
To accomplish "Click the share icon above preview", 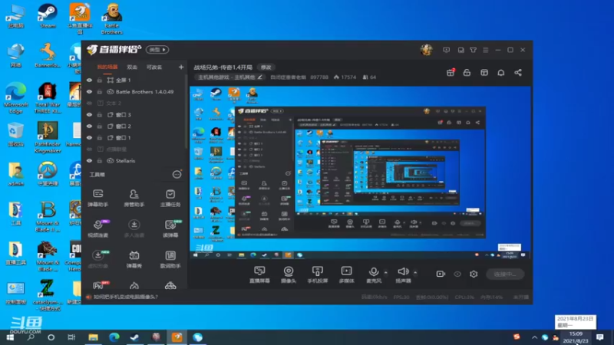I will point(518,72).
